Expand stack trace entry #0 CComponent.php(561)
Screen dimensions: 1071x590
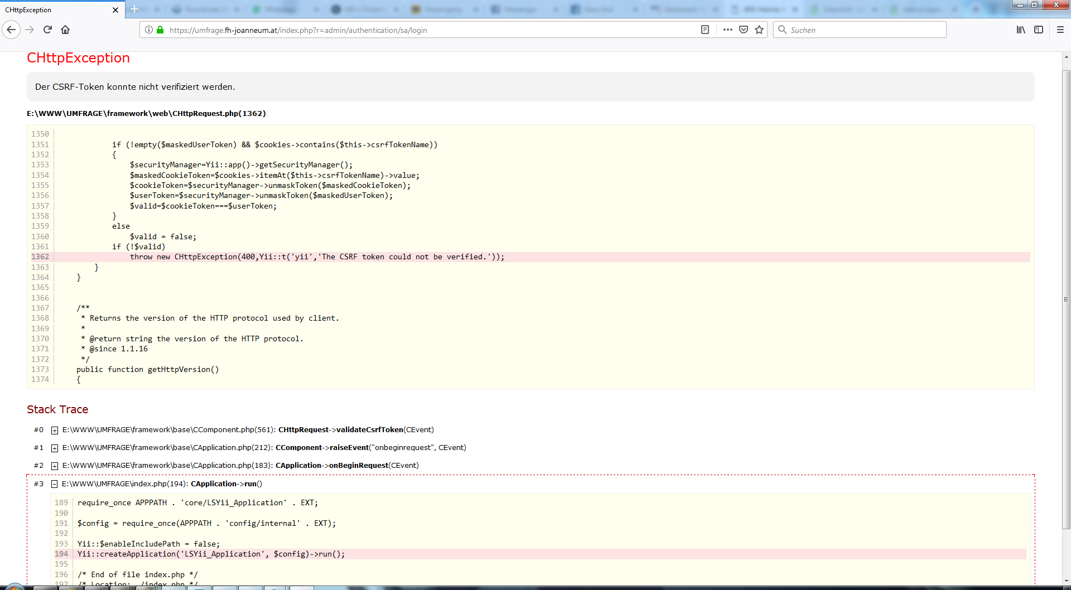55,430
